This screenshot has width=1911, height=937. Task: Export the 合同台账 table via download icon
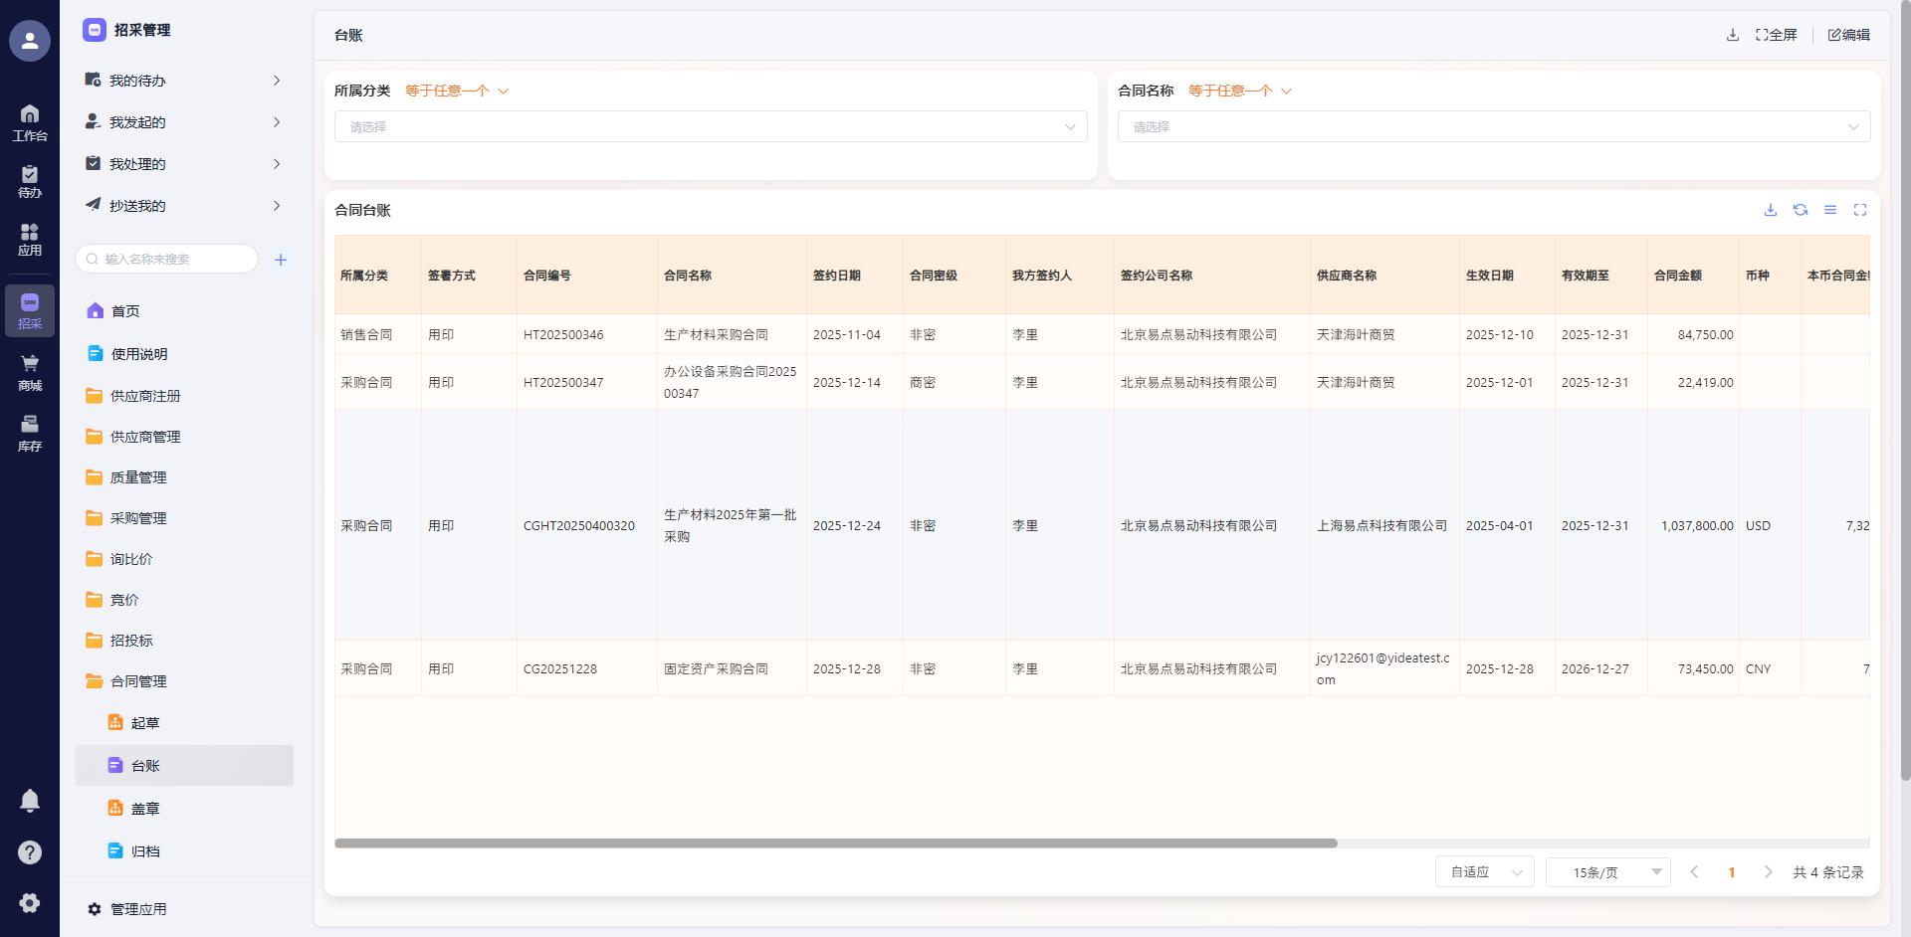click(1771, 210)
